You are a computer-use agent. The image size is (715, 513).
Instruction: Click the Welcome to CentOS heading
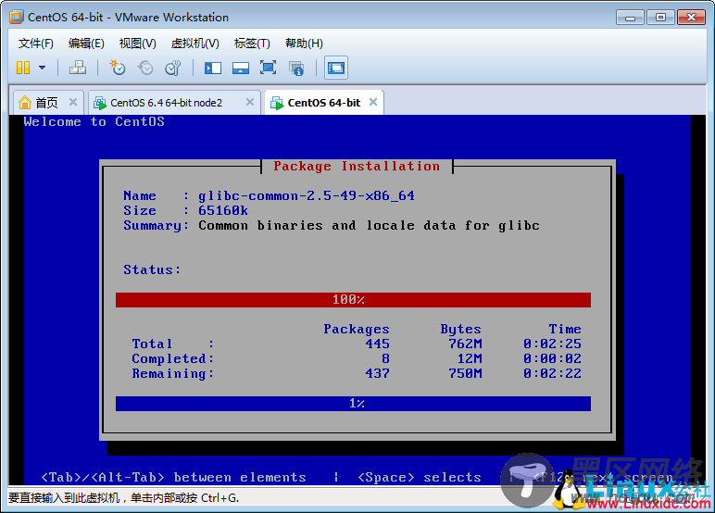pos(94,121)
